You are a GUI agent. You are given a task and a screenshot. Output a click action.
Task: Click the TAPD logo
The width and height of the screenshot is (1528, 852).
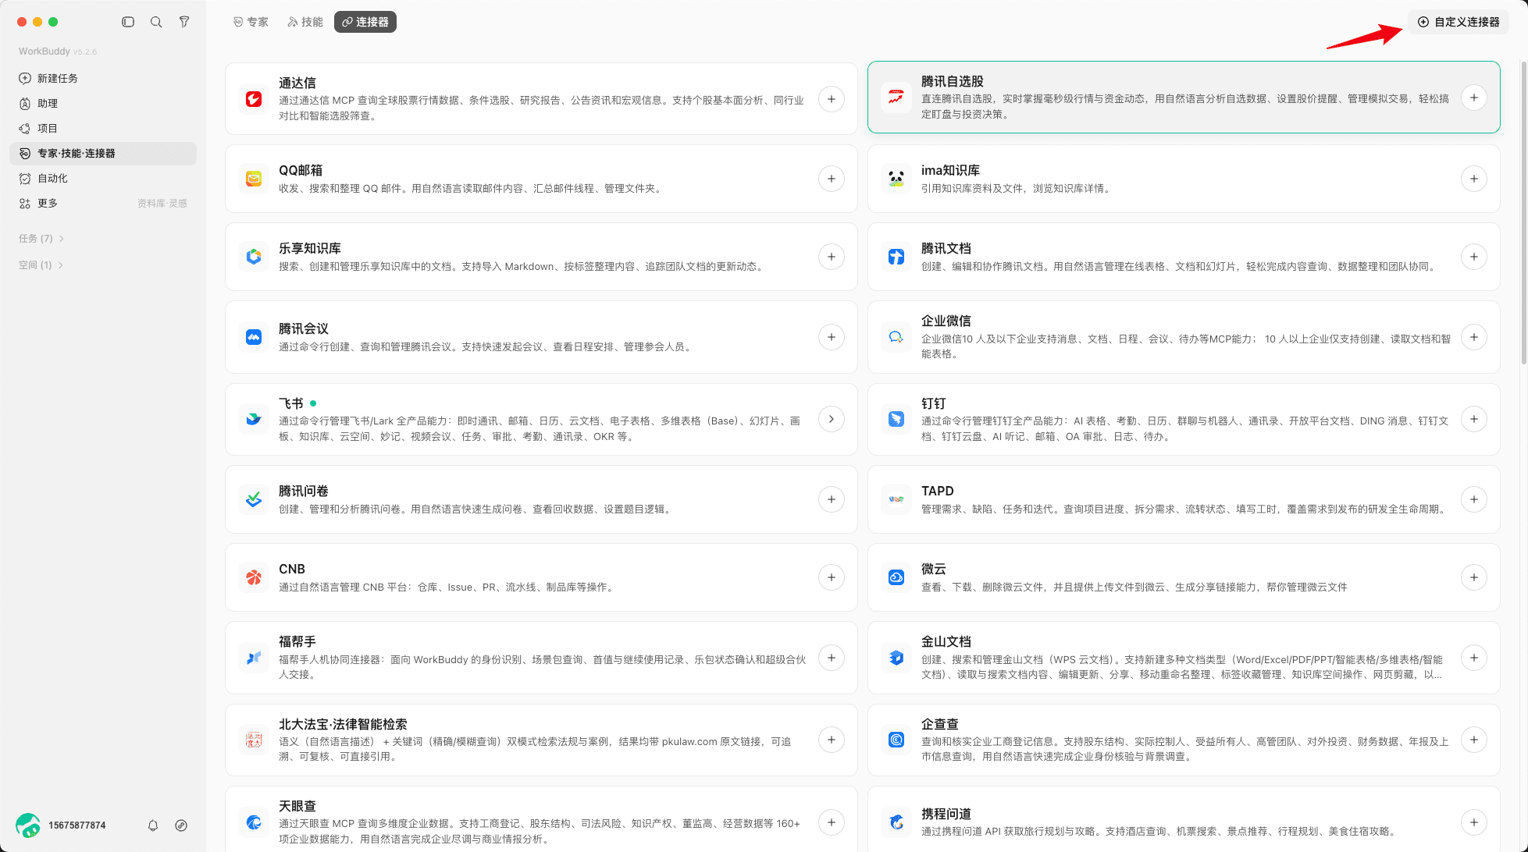click(x=896, y=499)
